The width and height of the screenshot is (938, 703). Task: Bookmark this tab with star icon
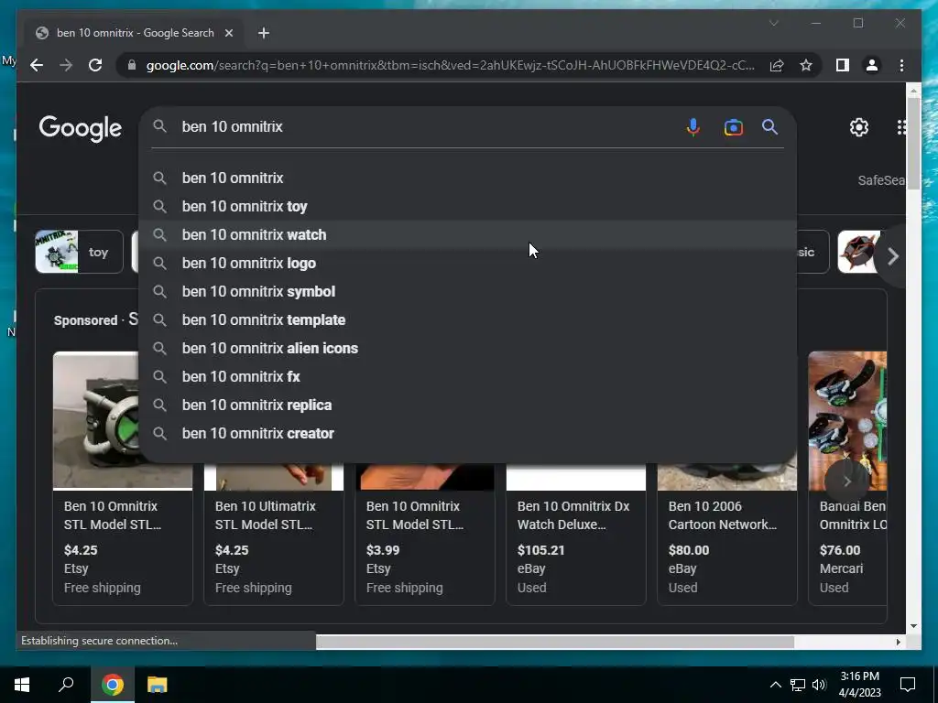806,65
